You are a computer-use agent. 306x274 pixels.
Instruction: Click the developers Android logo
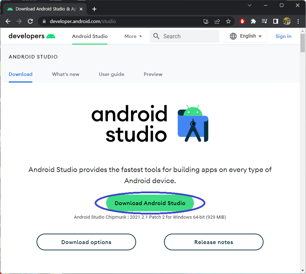click(x=32, y=36)
